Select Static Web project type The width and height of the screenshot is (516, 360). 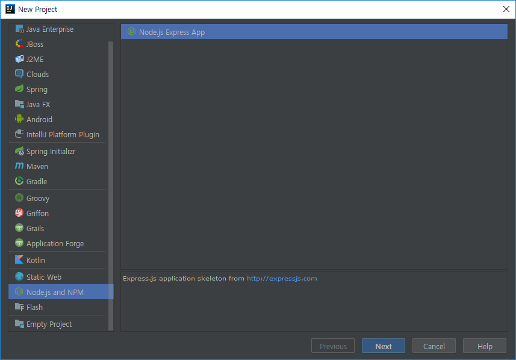[x=44, y=278]
